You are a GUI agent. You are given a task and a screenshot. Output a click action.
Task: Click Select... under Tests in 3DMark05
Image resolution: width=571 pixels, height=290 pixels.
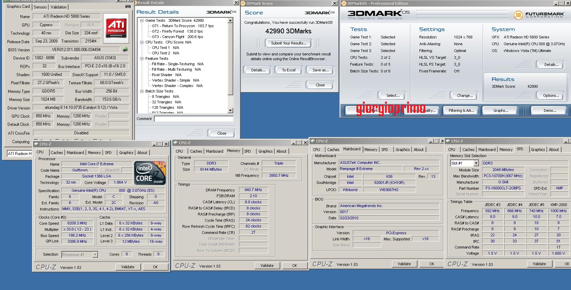(x=393, y=96)
